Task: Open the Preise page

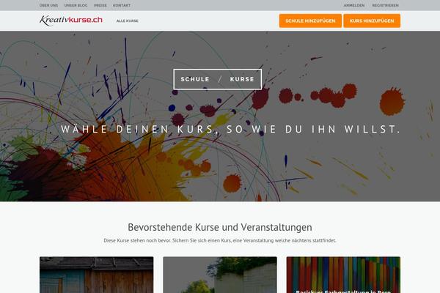Action: [100, 5]
